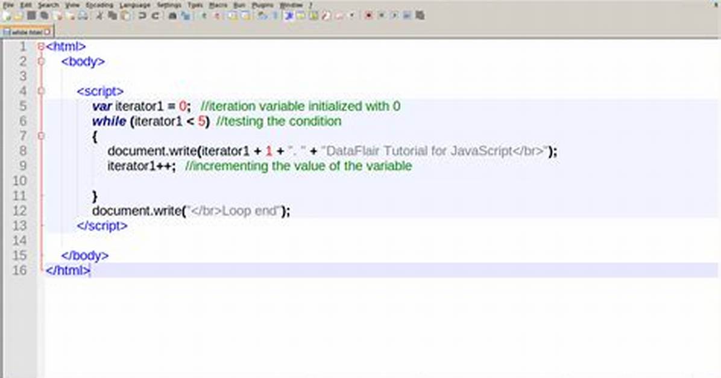The width and height of the screenshot is (721, 378).
Task: Open the Language menu
Action: click(134, 5)
